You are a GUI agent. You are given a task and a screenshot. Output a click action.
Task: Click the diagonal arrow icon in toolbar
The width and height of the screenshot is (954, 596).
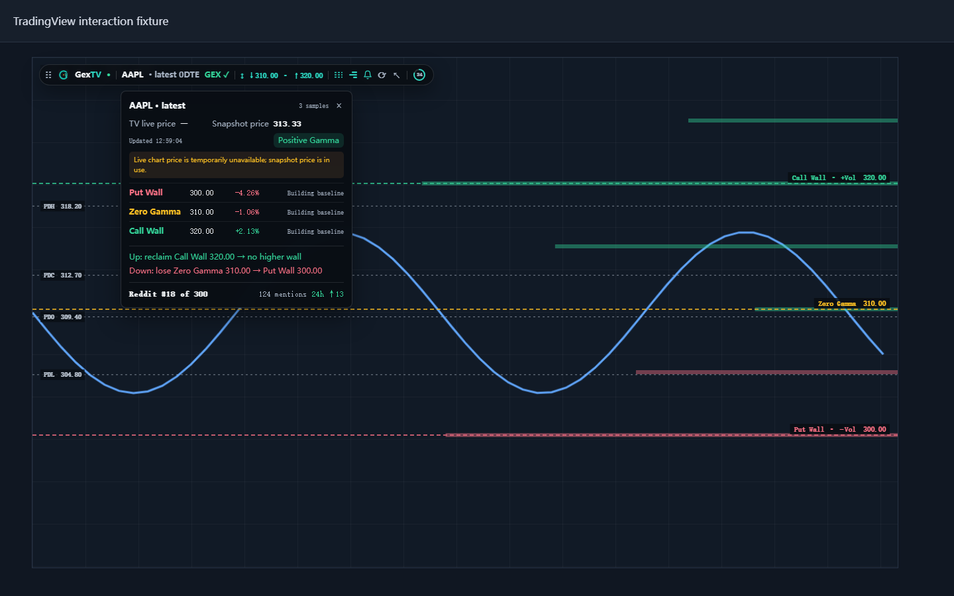(x=396, y=75)
